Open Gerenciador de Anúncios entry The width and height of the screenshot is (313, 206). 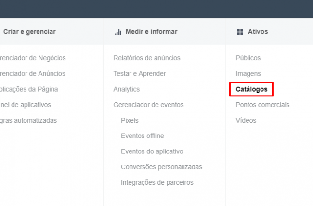tap(33, 74)
